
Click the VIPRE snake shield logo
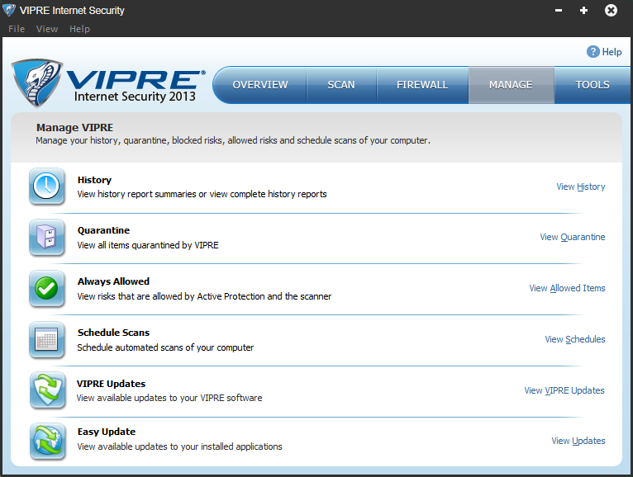point(37,83)
